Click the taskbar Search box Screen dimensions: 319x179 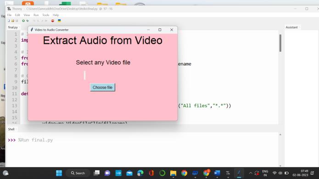click(x=78, y=173)
